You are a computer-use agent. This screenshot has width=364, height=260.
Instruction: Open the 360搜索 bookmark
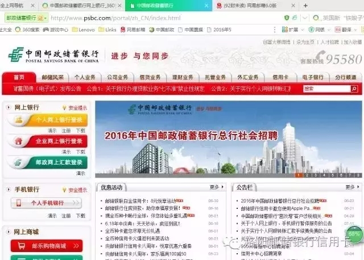click(27, 30)
